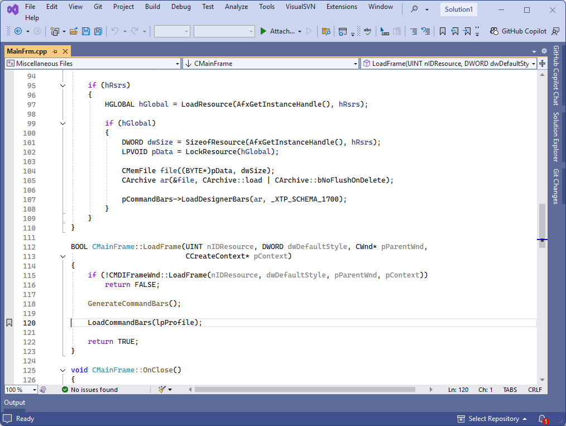Open the Output panel tab
566x426 pixels.
(15, 403)
